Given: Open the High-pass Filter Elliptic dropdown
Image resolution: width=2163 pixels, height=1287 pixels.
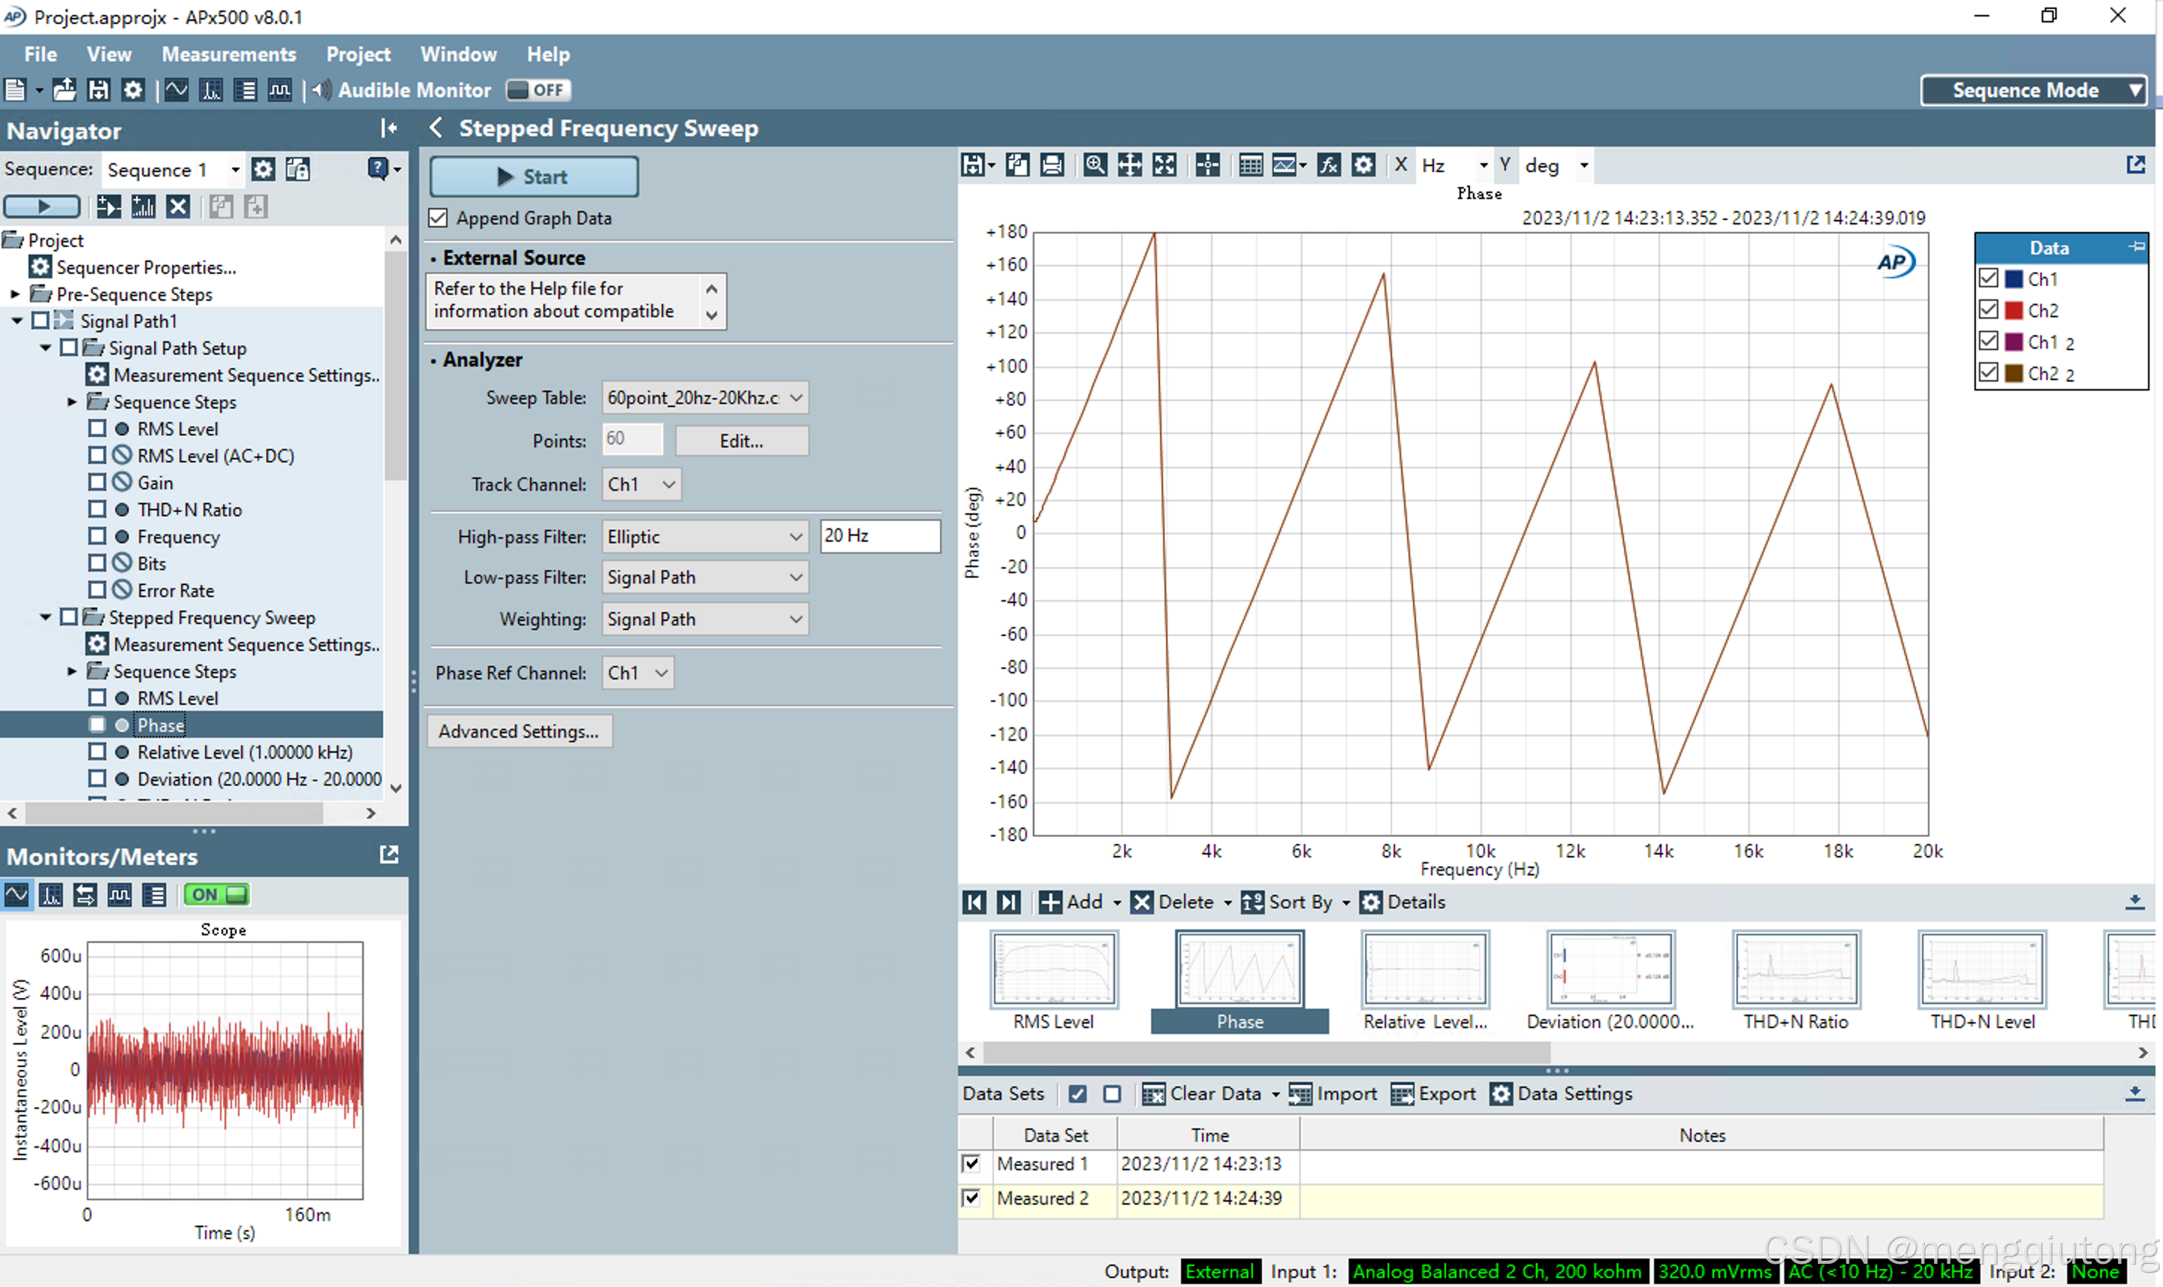Looking at the screenshot, I should pyautogui.click(x=796, y=536).
